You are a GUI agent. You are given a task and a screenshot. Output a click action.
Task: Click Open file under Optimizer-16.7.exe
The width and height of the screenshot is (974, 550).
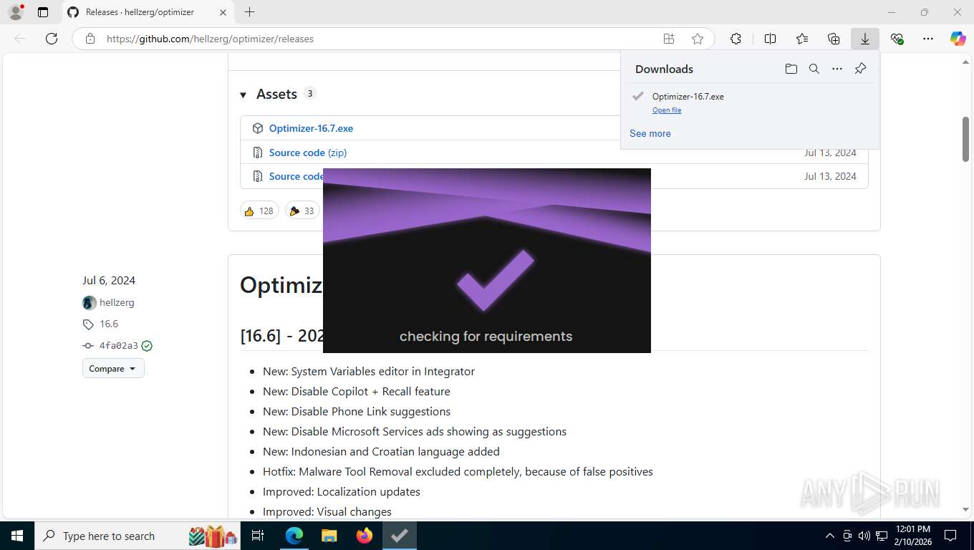(x=667, y=110)
